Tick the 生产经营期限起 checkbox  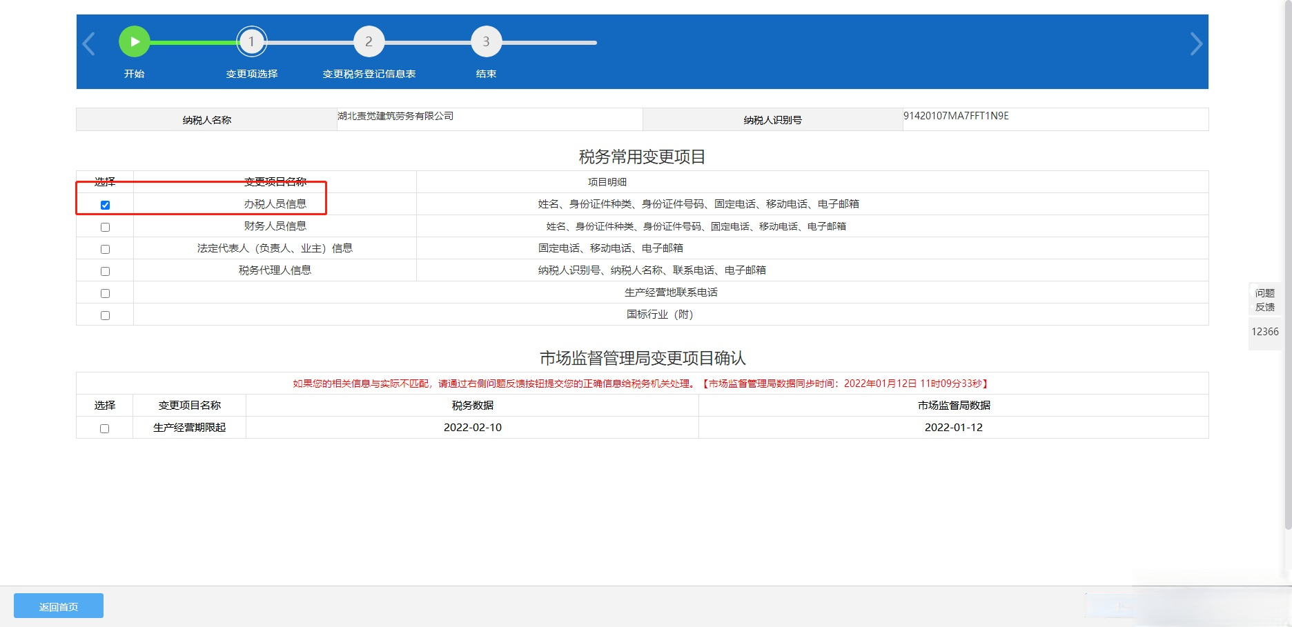[x=104, y=428]
